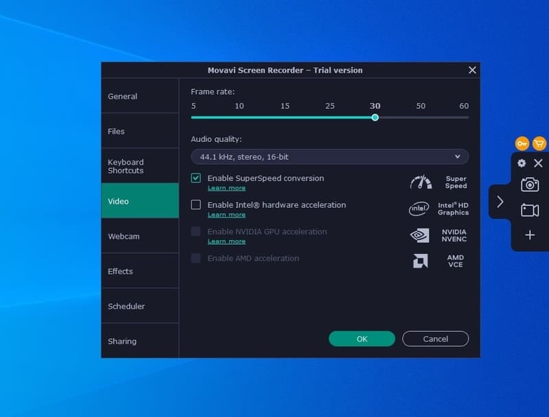
Task: Click the frame rate value 25
Action: point(330,106)
